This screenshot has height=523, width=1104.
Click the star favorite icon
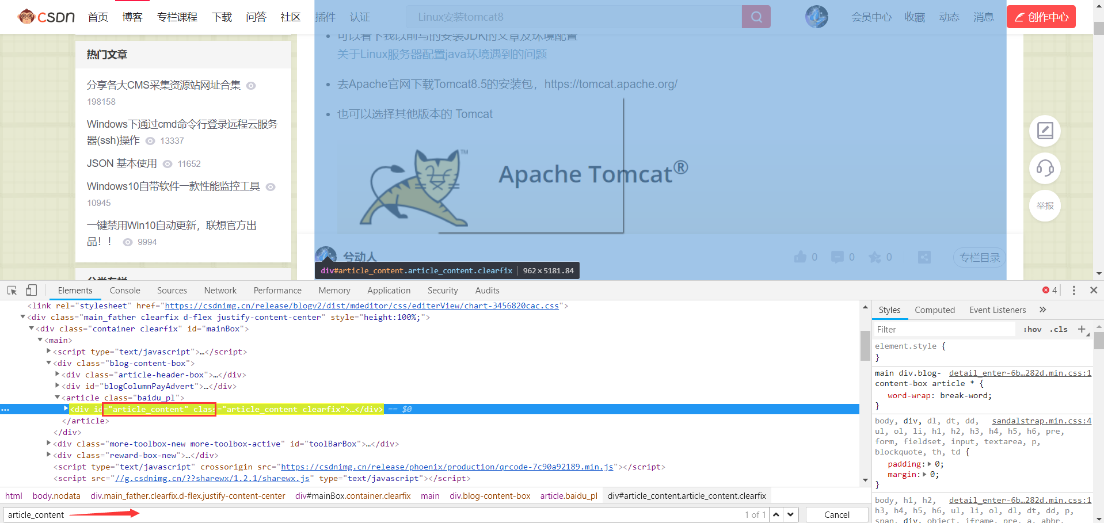(875, 257)
